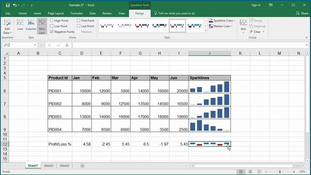Select Win/Loss sparkline type
Viewport: 311px width, 175px height.
pos(42,27)
